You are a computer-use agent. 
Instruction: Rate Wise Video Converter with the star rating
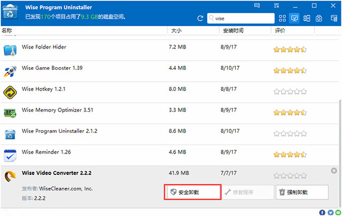click(x=290, y=174)
